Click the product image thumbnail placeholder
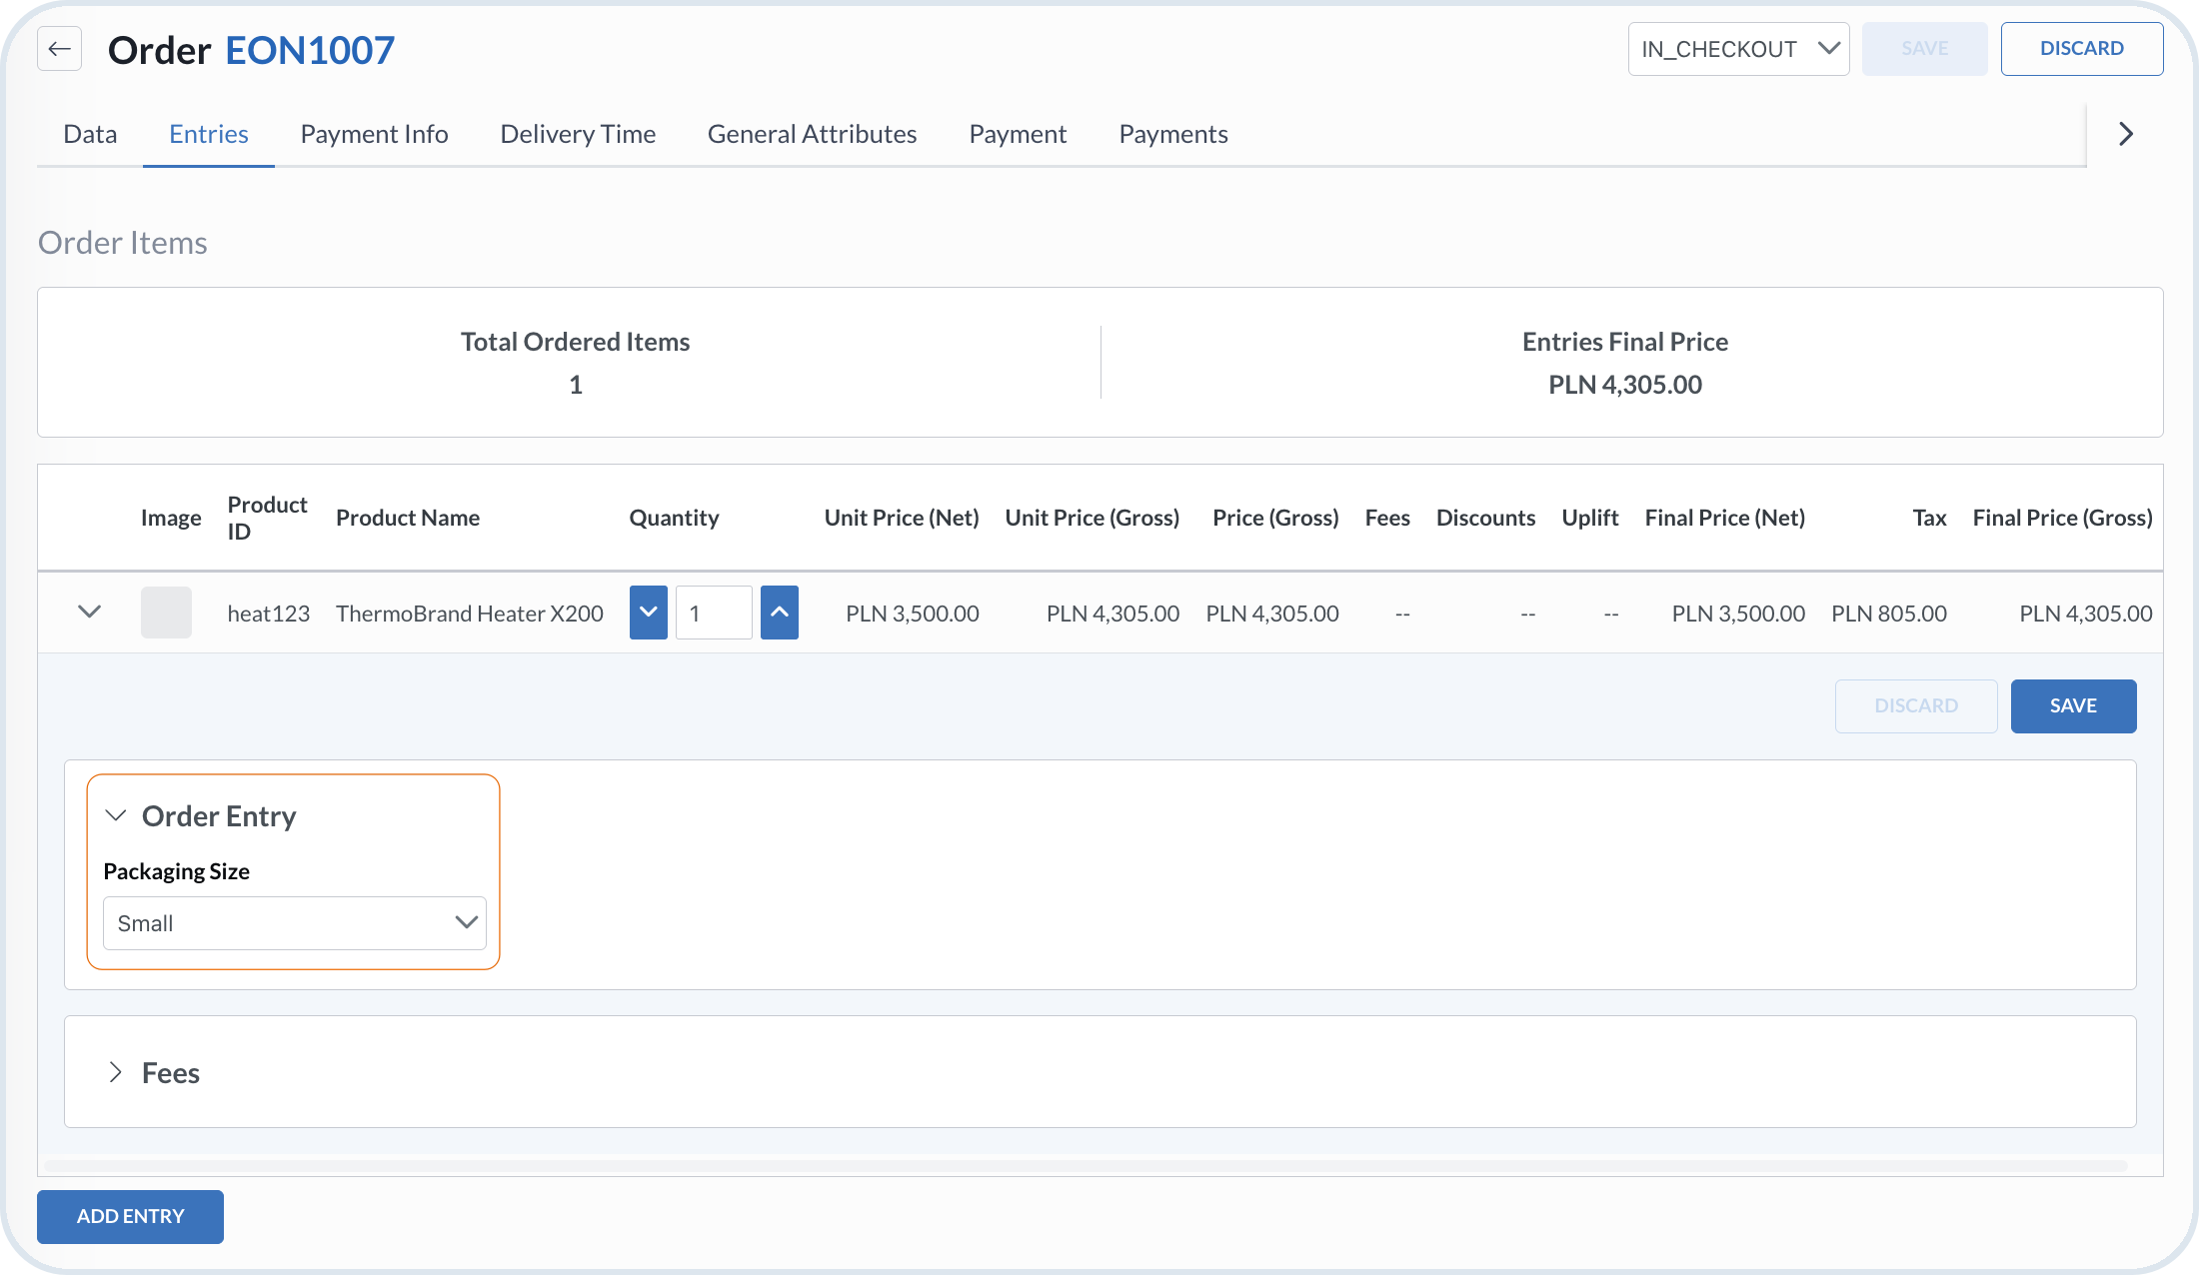2199x1275 pixels. coord(166,613)
